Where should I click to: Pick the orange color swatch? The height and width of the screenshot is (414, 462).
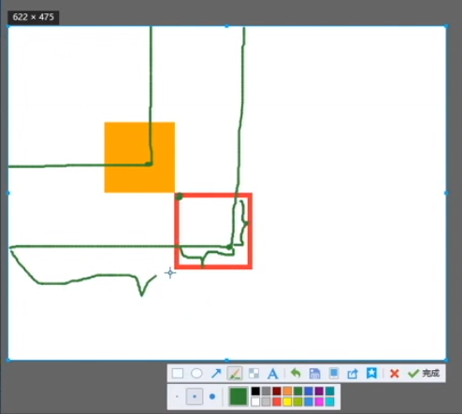pyautogui.click(x=287, y=391)
